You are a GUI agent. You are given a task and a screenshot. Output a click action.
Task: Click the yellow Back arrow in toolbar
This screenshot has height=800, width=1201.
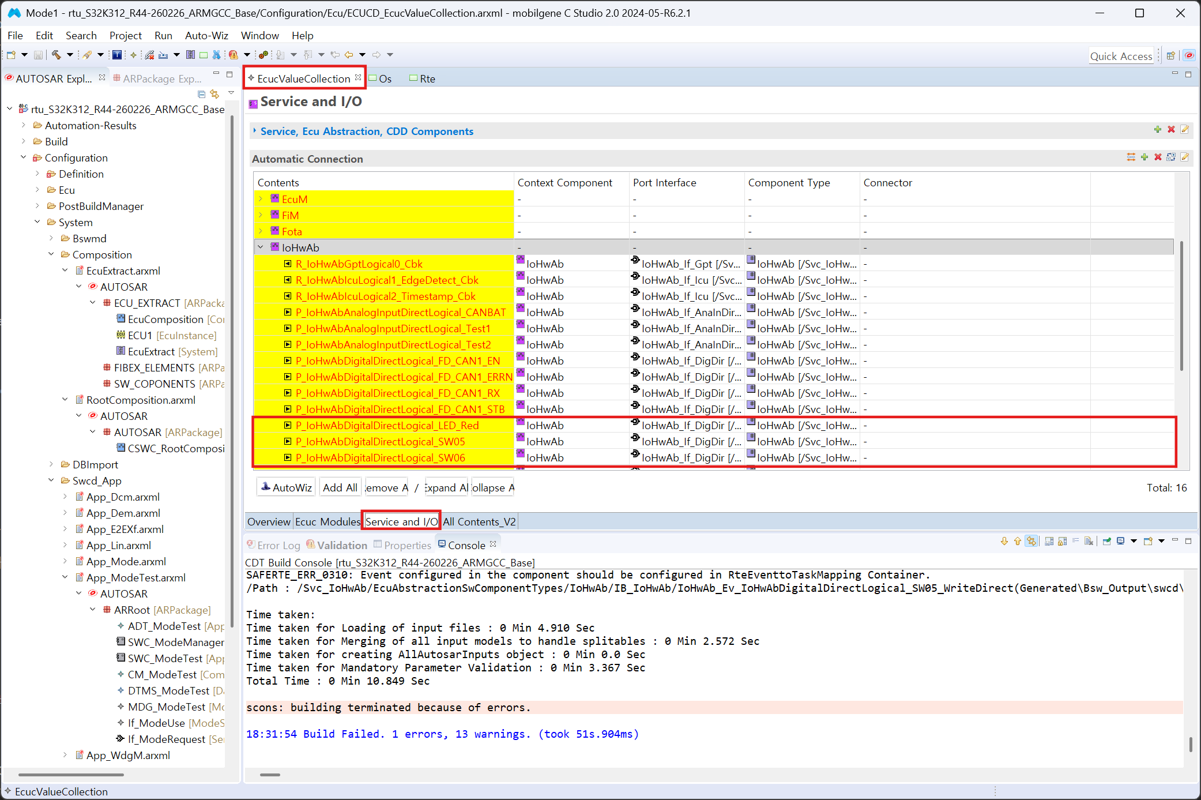point(349,55)
